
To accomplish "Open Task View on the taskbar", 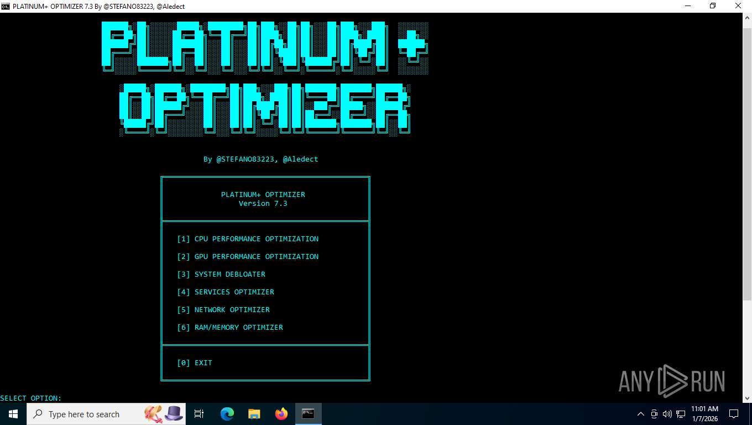I will click(199, 414).
